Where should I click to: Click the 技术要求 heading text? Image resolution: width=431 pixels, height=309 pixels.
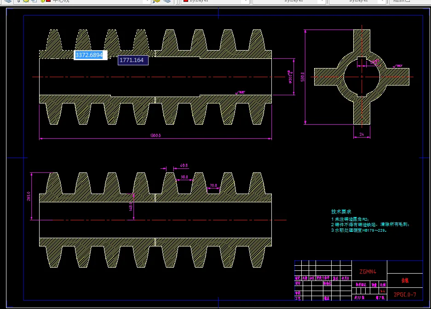(x=341, y=212)
